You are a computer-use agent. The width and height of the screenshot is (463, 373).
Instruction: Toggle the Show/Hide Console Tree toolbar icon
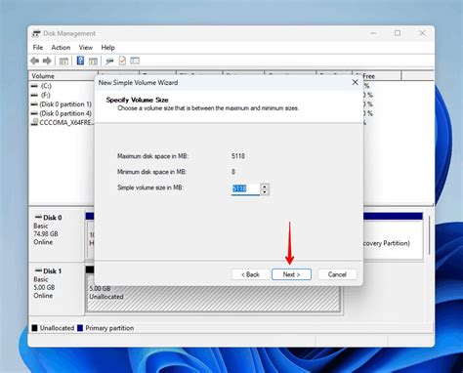63,61
